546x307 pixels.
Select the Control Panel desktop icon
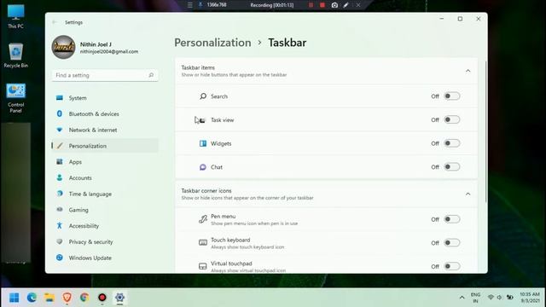click(x=15, y=98)
